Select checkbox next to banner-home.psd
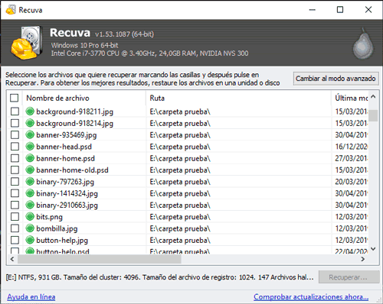Viewport: 383px width, 304px height. 15,158
